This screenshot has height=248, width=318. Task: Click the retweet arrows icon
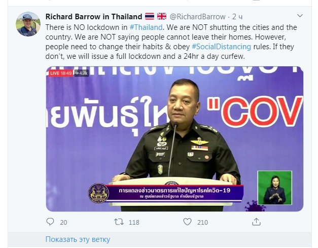119,222
